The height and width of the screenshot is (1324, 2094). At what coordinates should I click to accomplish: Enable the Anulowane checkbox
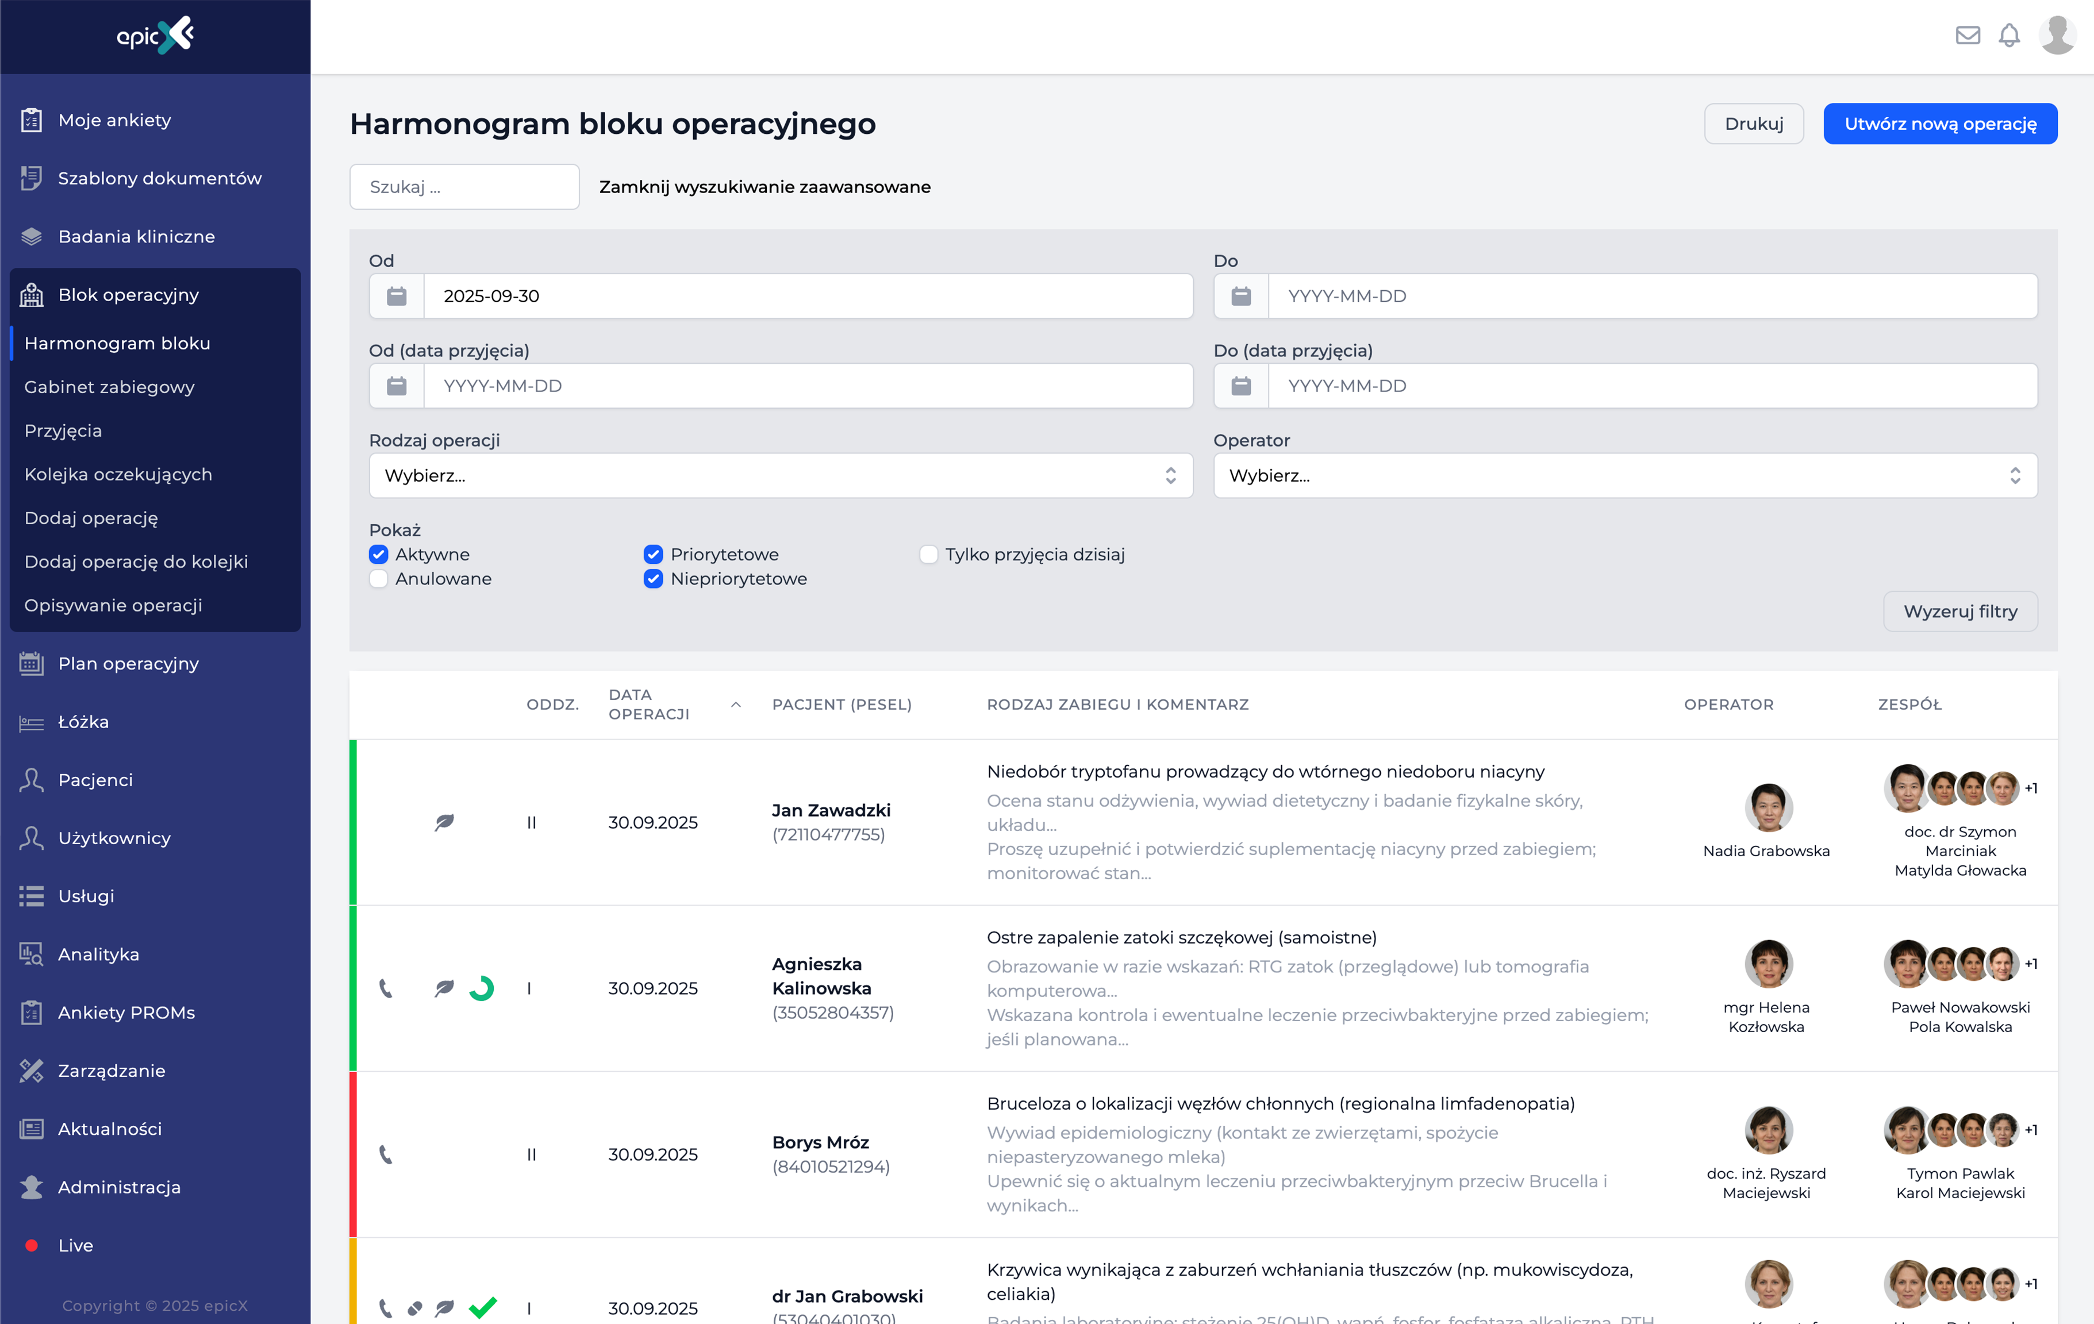[378, 579]
